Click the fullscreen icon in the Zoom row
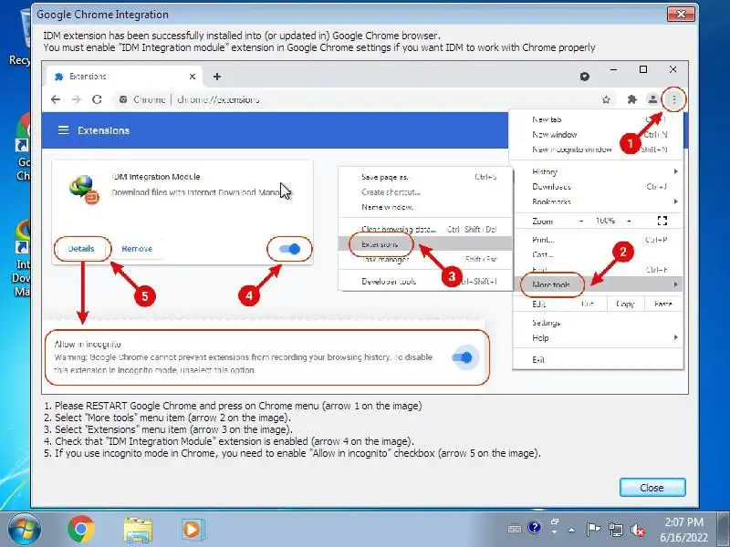This screenshot has height=547, width=730. 662,221
